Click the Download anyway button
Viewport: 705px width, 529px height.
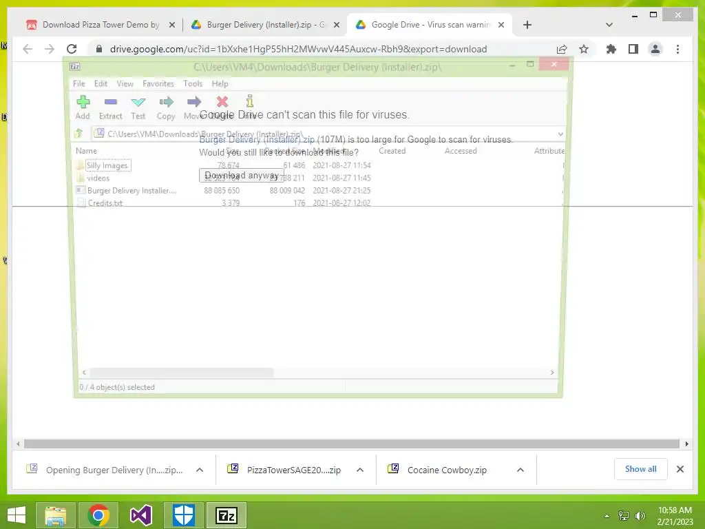(242, 176)
